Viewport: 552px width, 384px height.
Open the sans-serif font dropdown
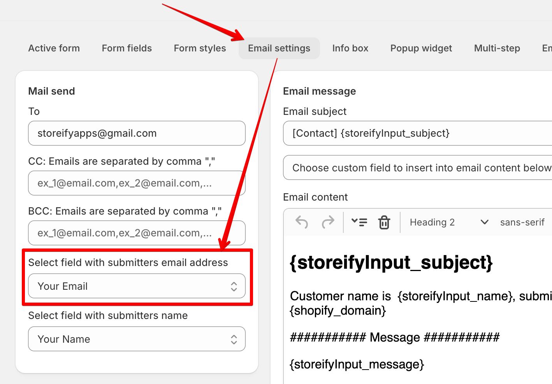pos(522,222)
